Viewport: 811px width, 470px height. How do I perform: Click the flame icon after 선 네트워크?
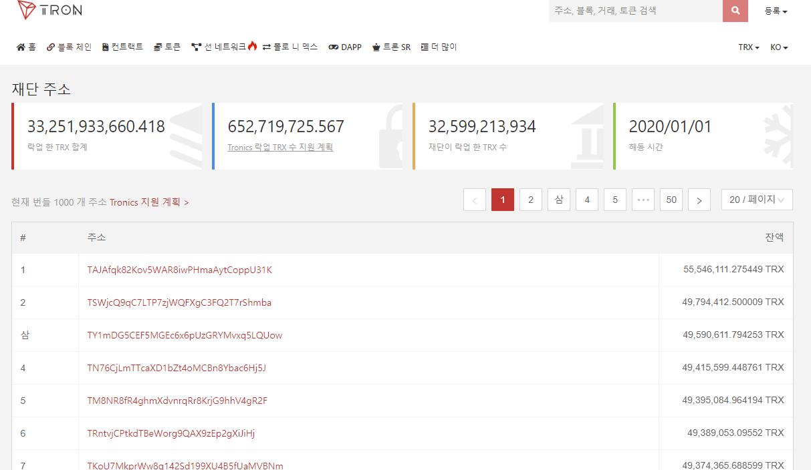click(x=252, y=47)
